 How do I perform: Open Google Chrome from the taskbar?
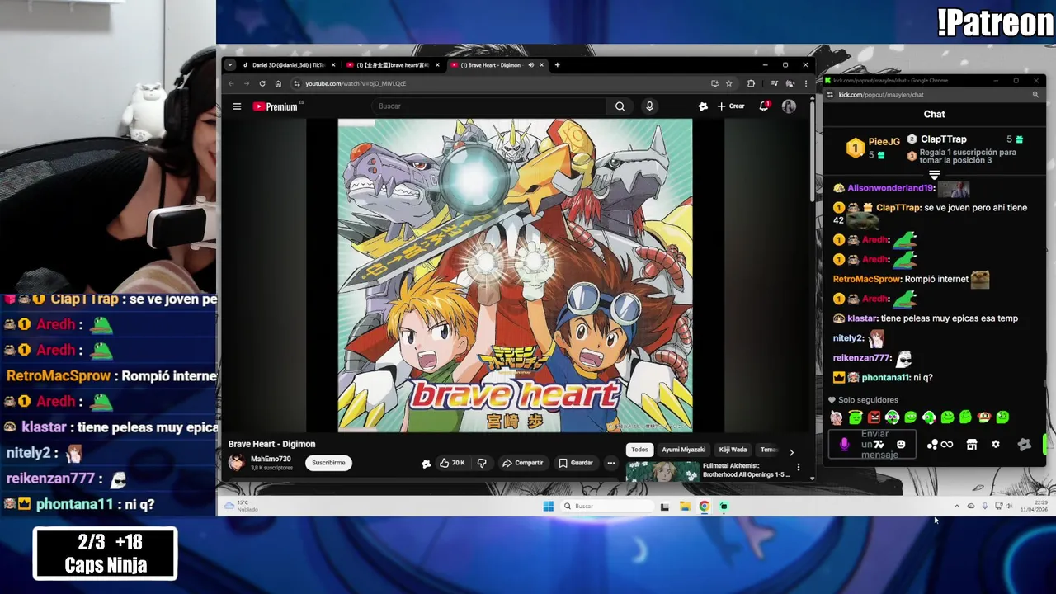click(705, 507)
